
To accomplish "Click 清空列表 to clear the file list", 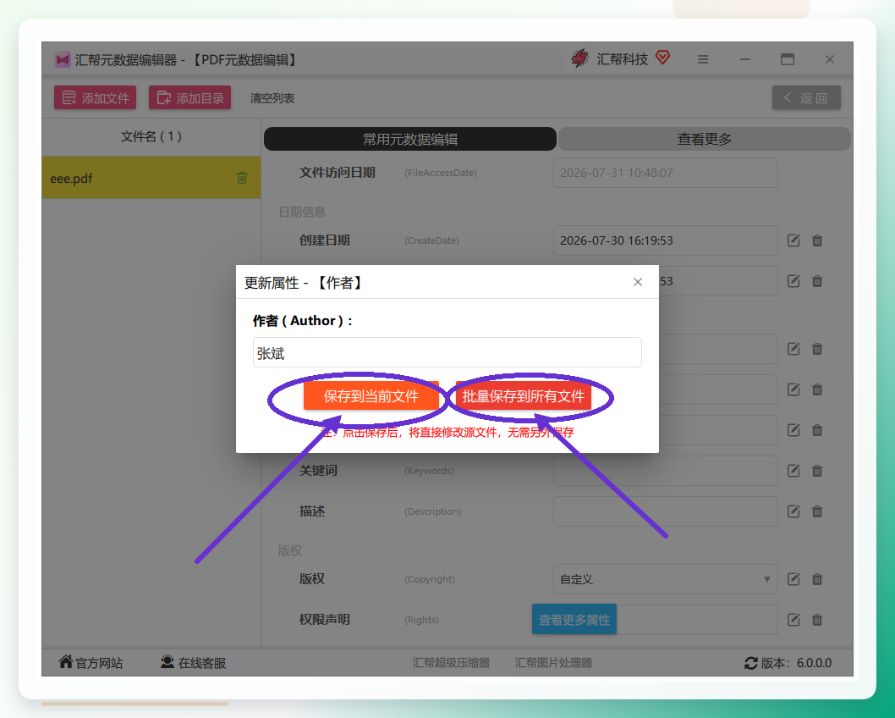I will 272,98.
